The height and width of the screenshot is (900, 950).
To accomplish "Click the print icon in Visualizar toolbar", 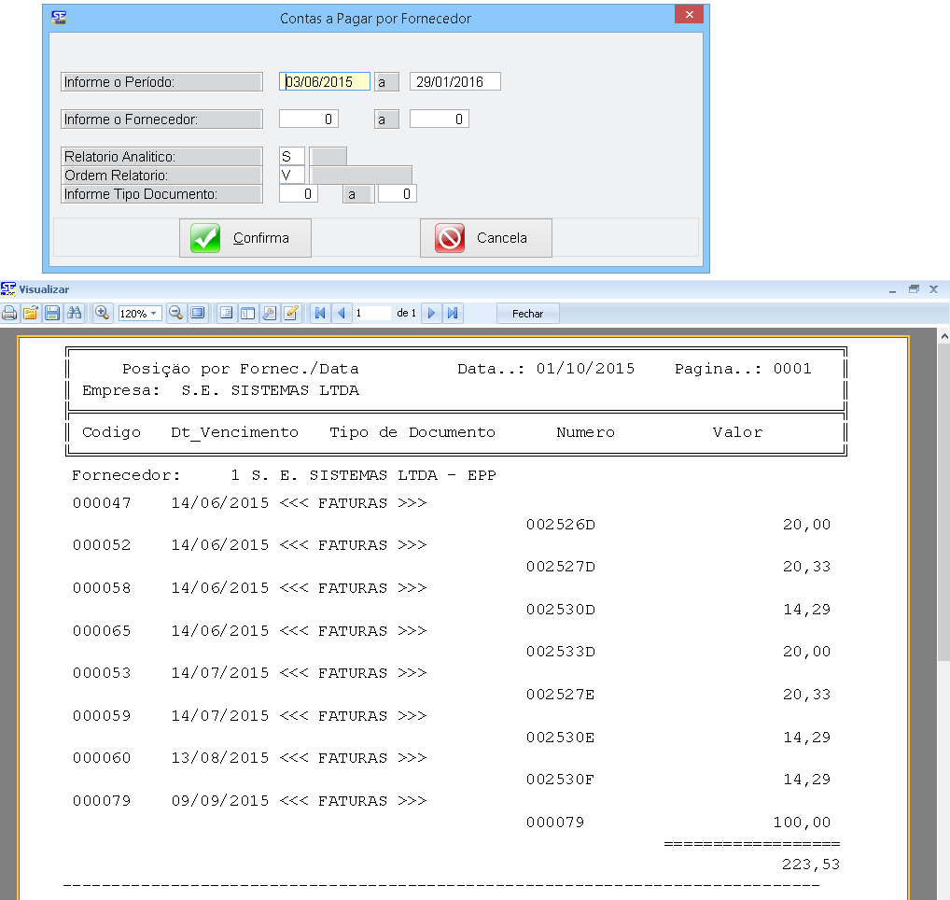I will click(x=9, y=314).
